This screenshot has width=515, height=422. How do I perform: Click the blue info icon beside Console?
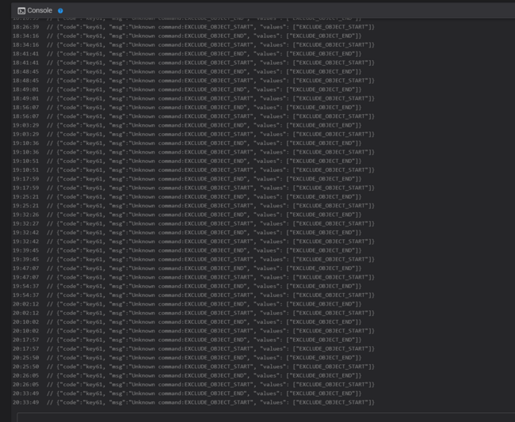(60, 10)
